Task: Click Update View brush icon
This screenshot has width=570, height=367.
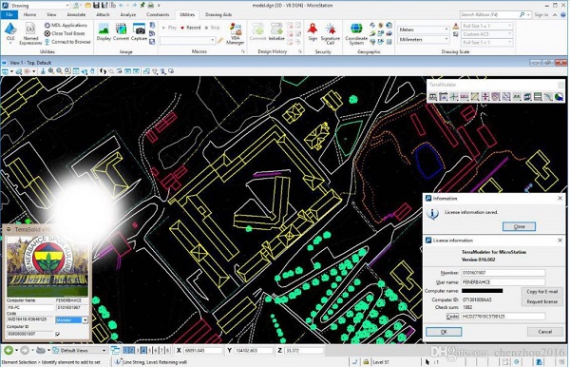Action: pos(43,71)
